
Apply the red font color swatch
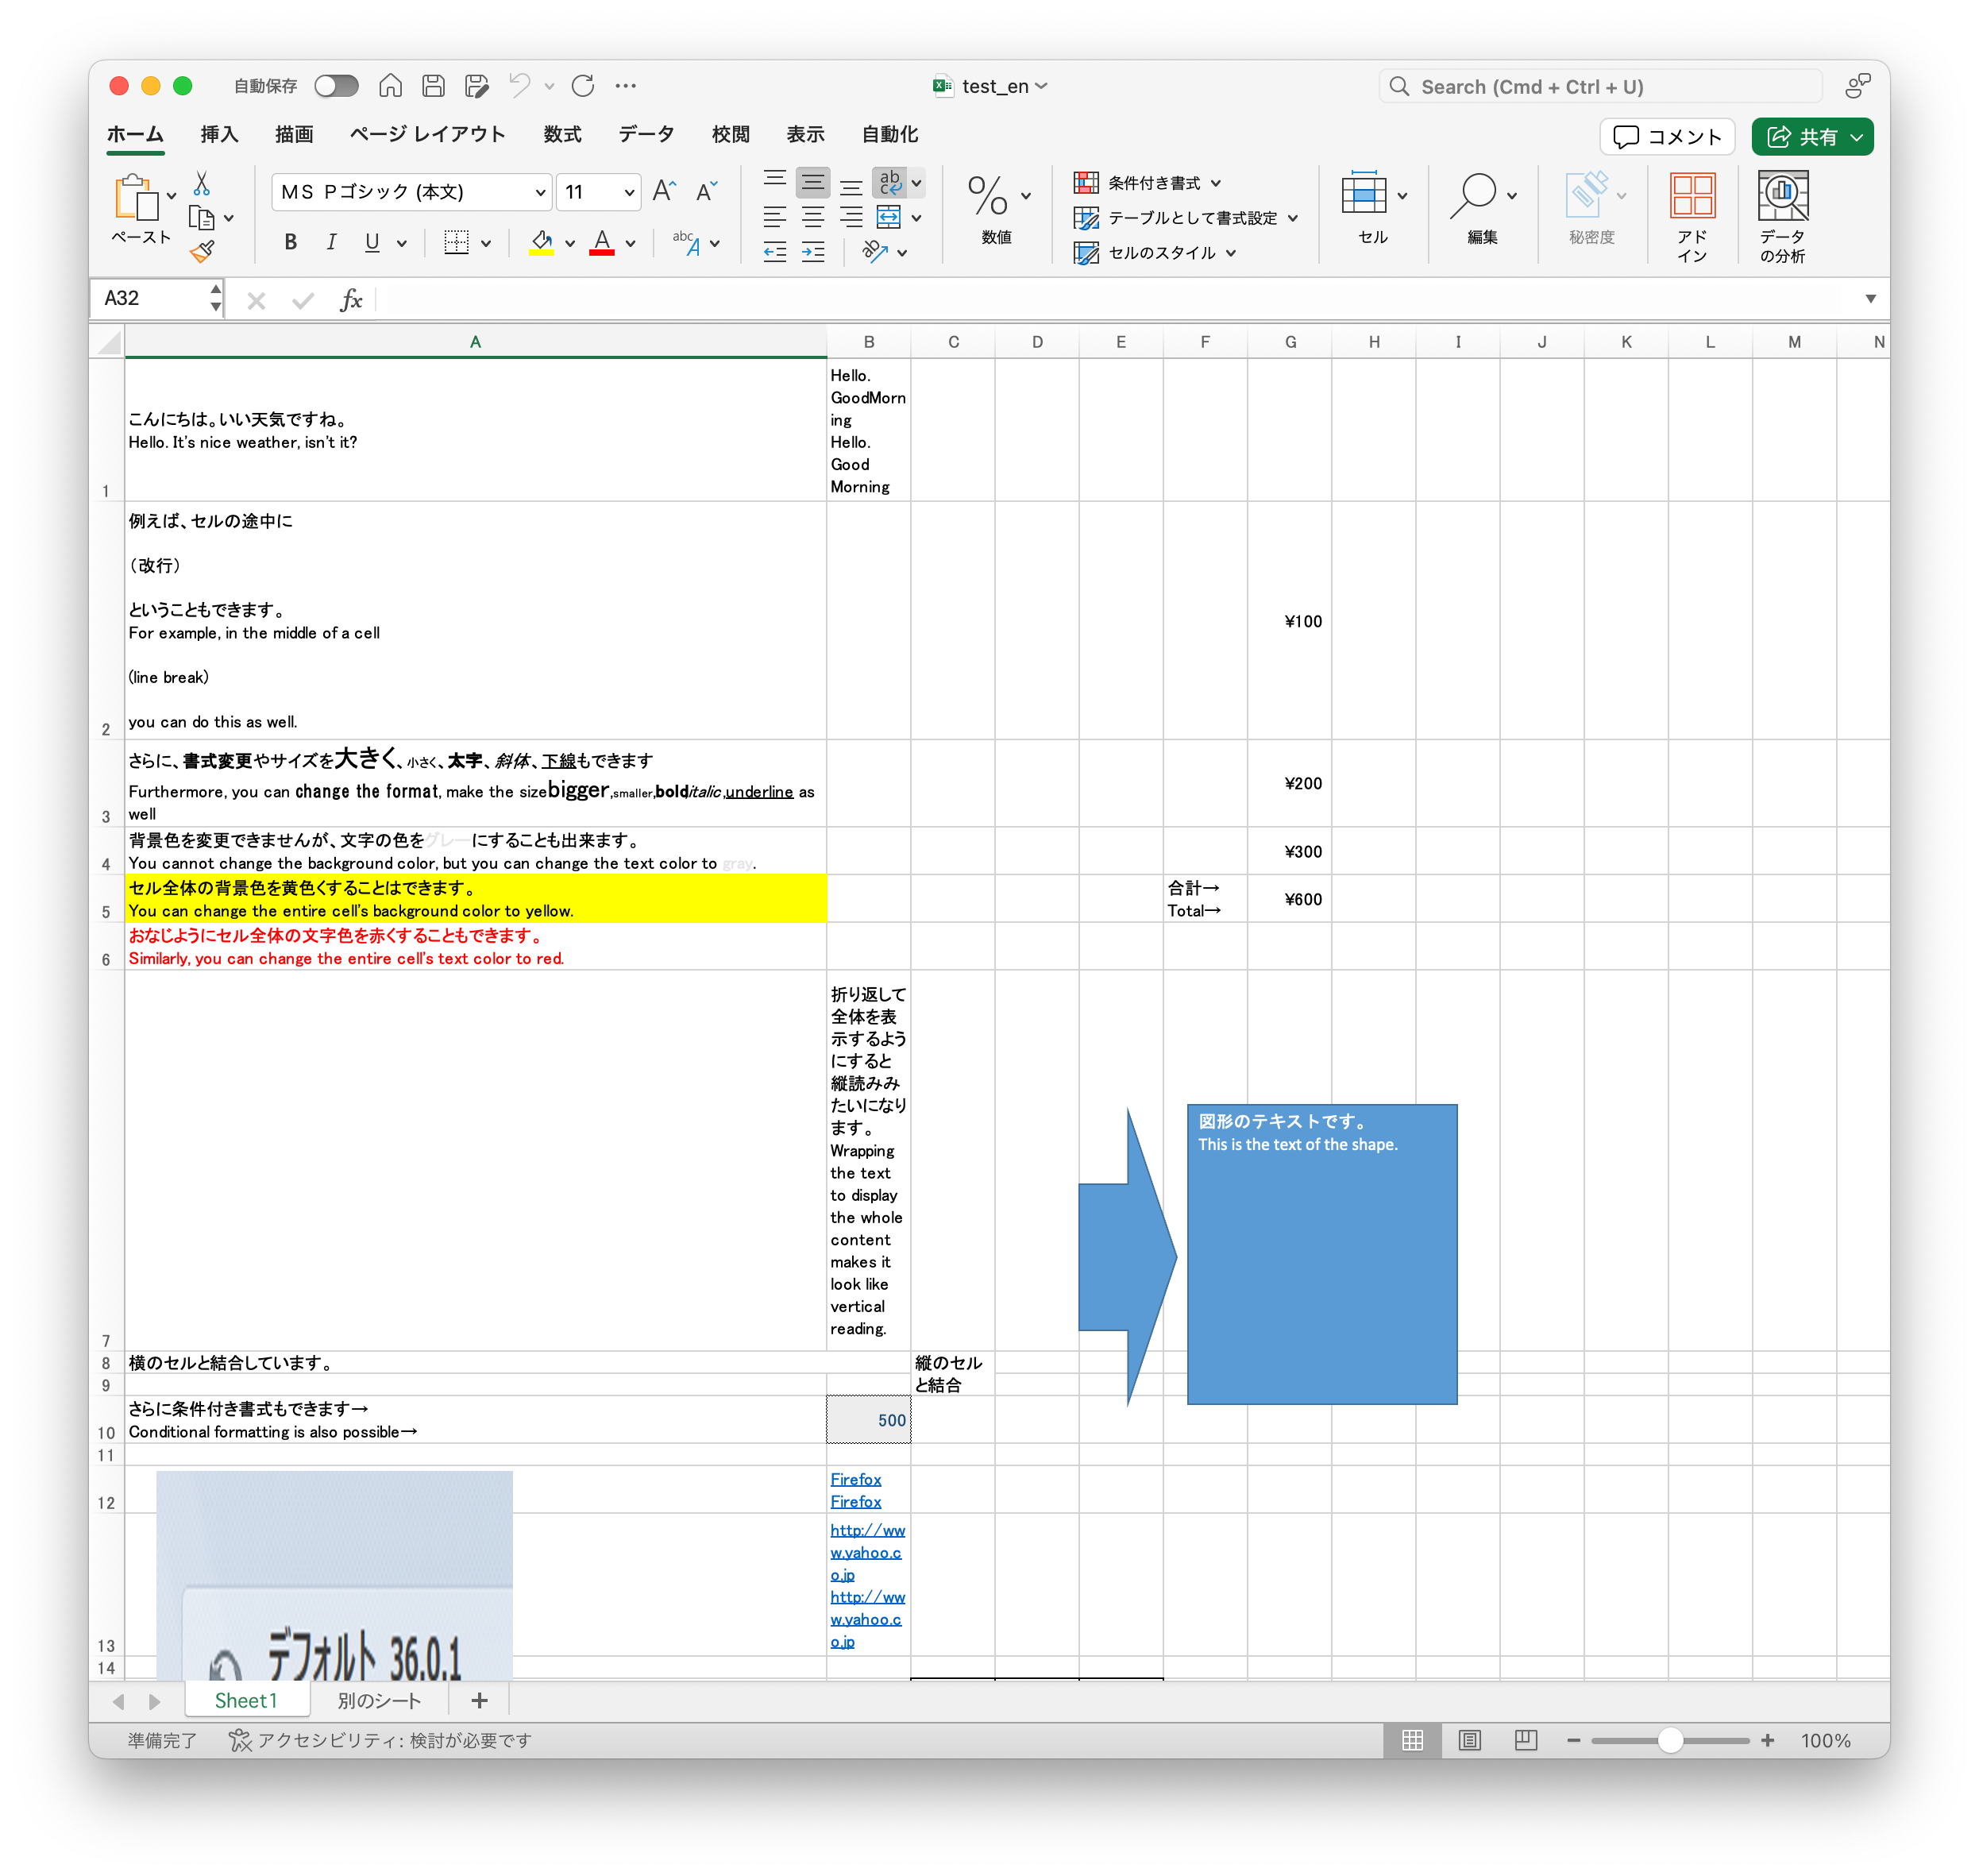pyautogui.click(x=602, y=242)
